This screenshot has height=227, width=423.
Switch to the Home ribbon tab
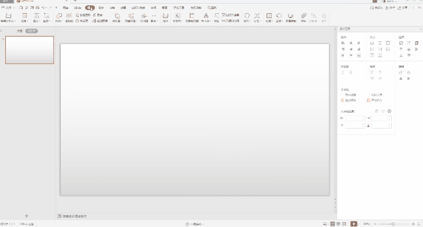(x=66, y=7)
